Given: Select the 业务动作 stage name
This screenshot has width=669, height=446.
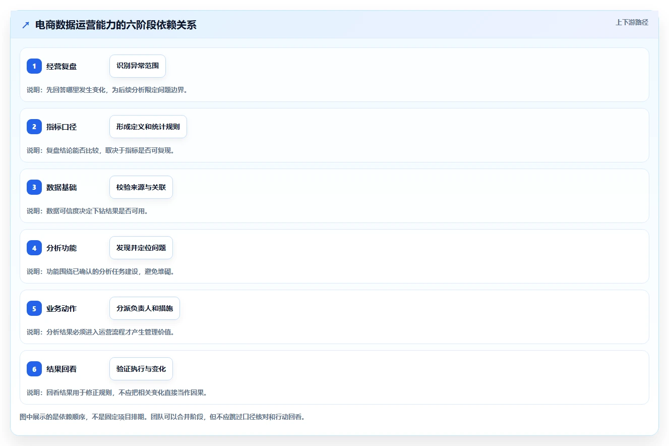Looking at the screenshot, I should [62, 308].
